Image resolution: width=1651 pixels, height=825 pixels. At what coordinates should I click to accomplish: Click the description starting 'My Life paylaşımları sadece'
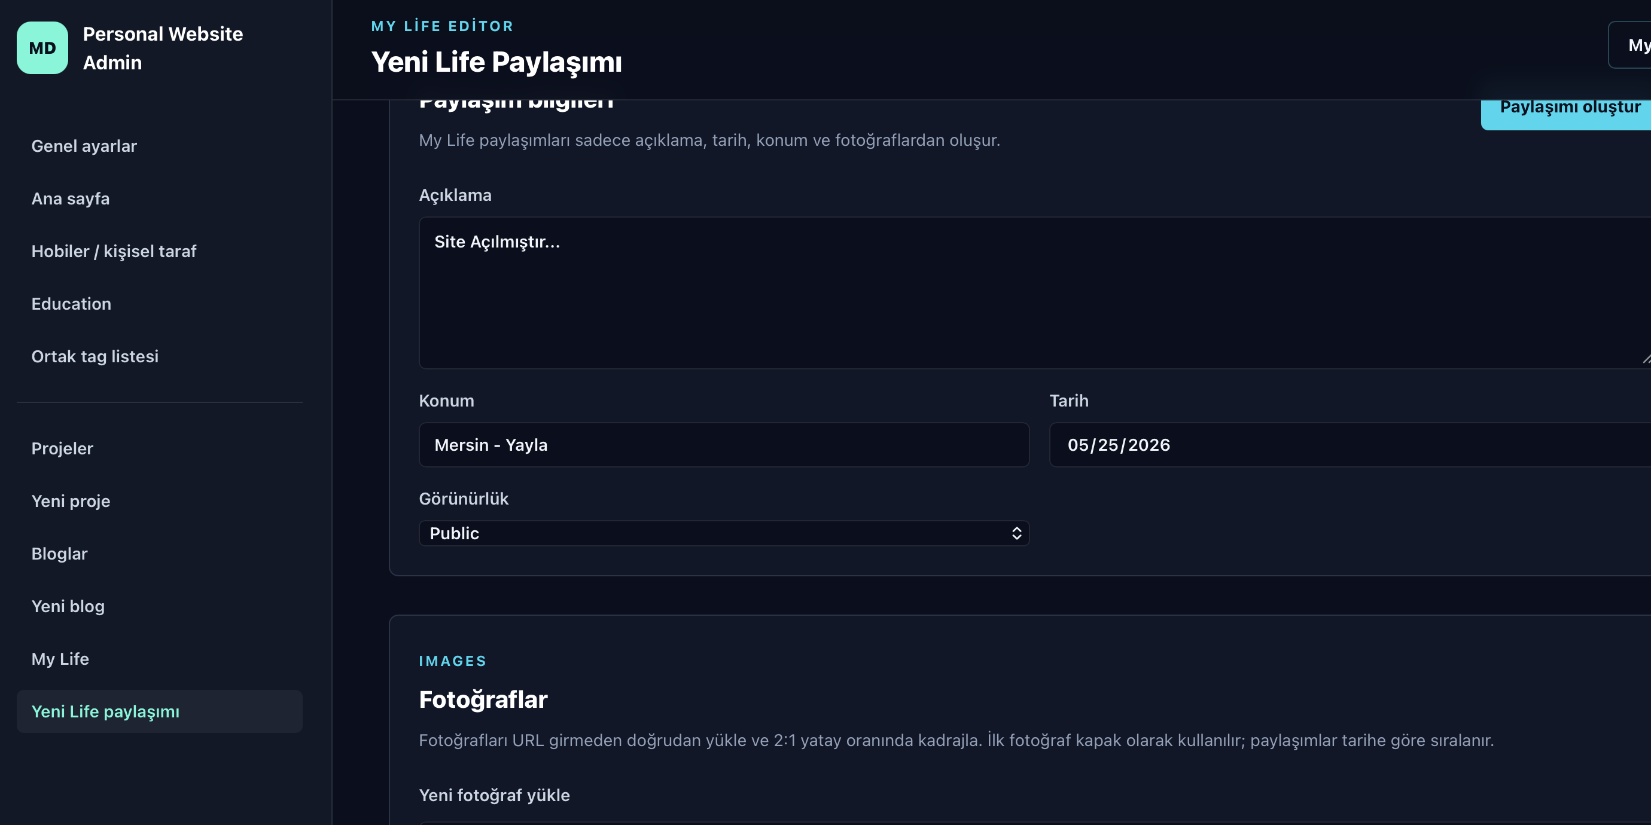[709, 140]
